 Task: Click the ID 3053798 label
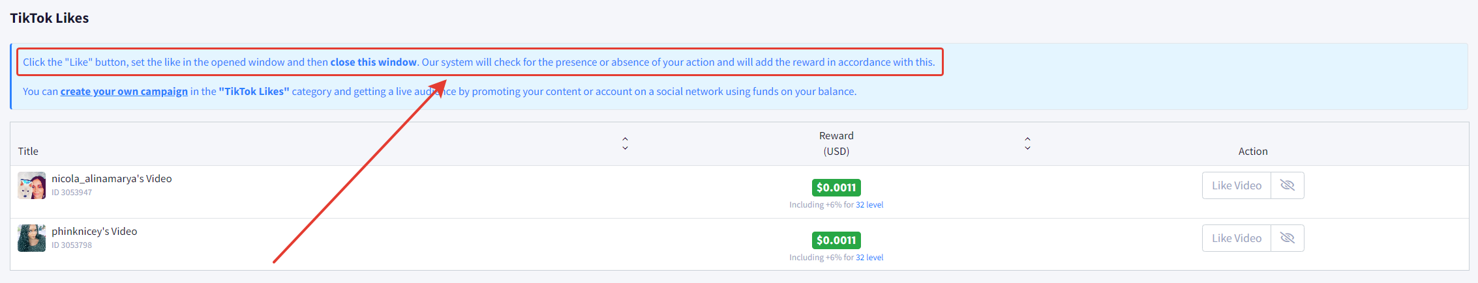pos(72,245)
